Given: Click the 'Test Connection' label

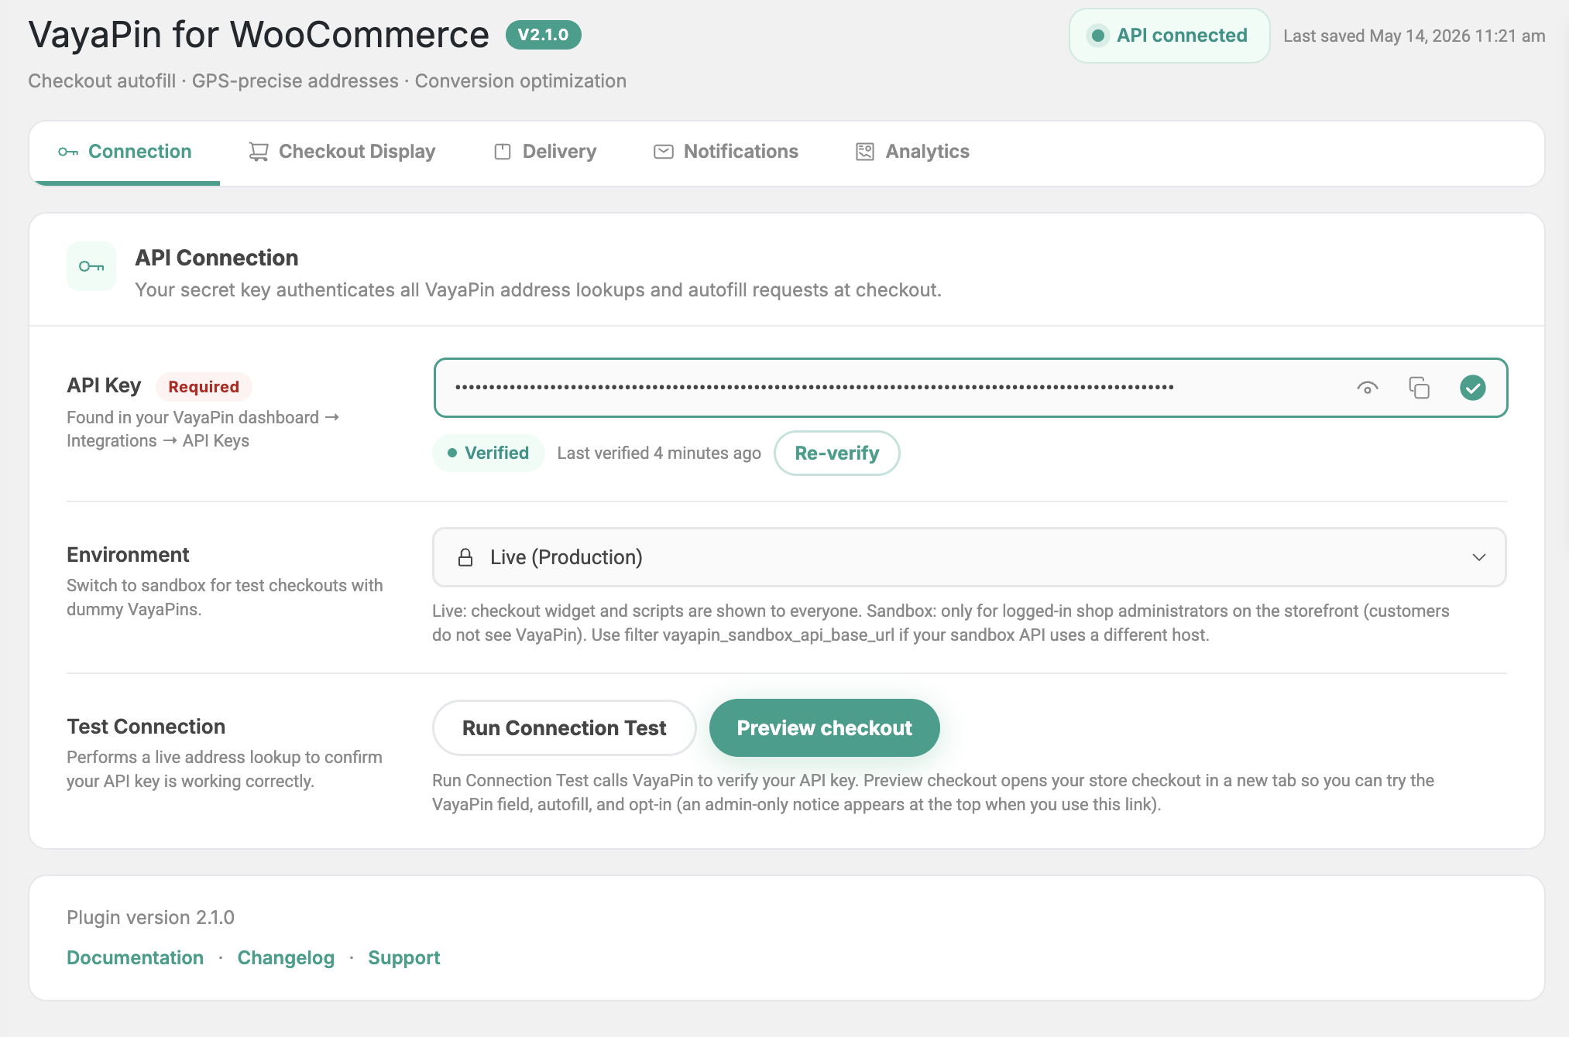Looking at the screenshot, I should (x=146, y=726).
